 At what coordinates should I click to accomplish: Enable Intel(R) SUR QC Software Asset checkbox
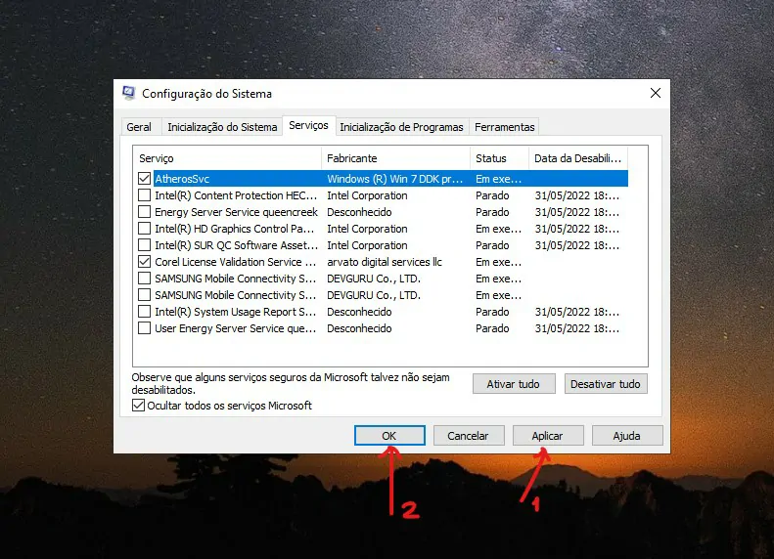pos(144,245)
